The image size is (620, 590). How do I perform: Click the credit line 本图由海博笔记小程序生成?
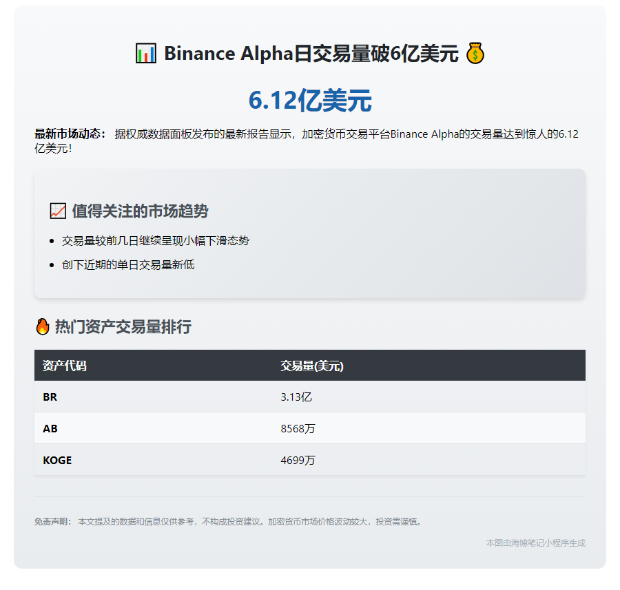pyautogui.click(x=536, y=543)
